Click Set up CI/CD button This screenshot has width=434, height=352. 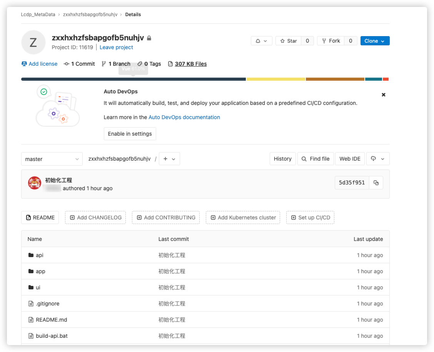coord(310,218)
